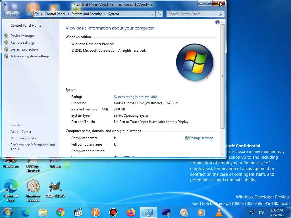The image size is (291, 218).
Task: Open Microsoft Edge from taskbar
Action: pyautogui.click(x=25, y=212)
